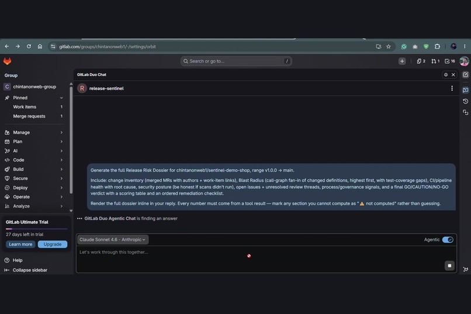Expand the Build menu
Viewport: 471px width, 314px height.
[34, 170]
